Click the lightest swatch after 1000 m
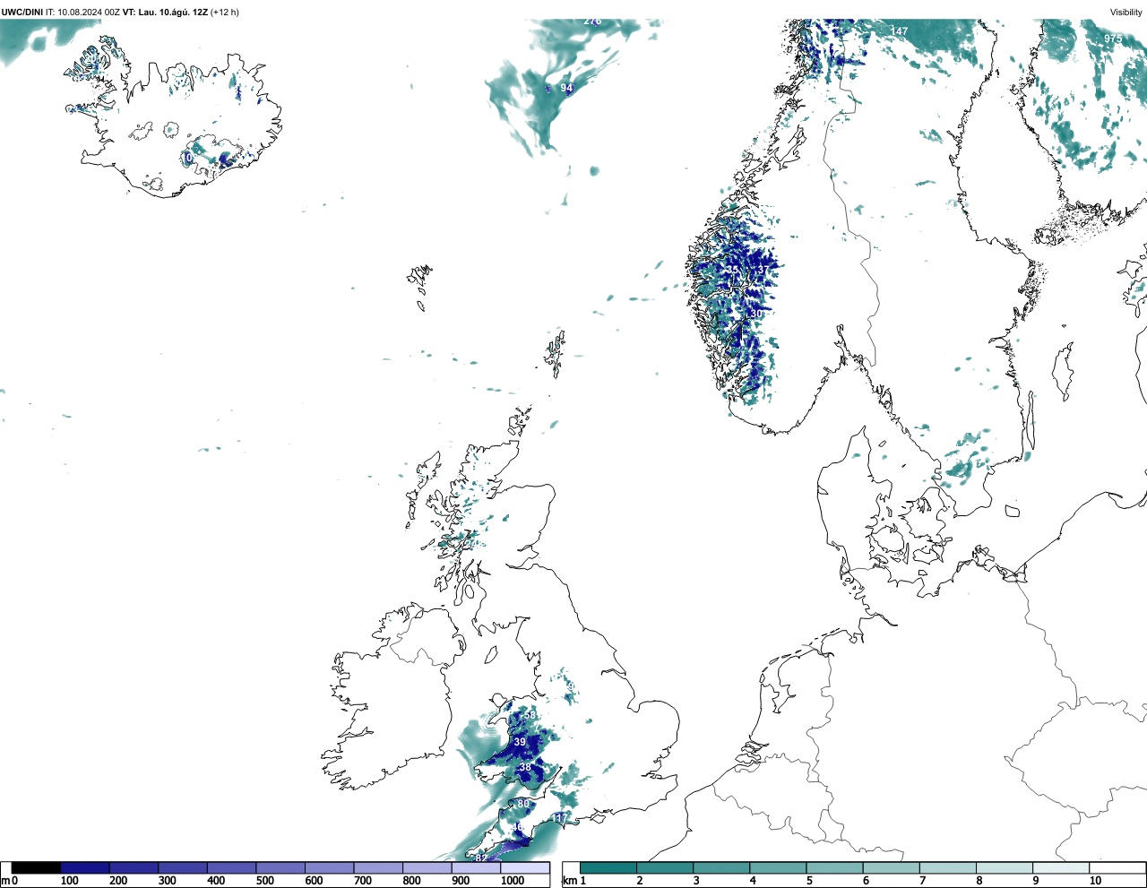1147x888 pixels. 524,867
